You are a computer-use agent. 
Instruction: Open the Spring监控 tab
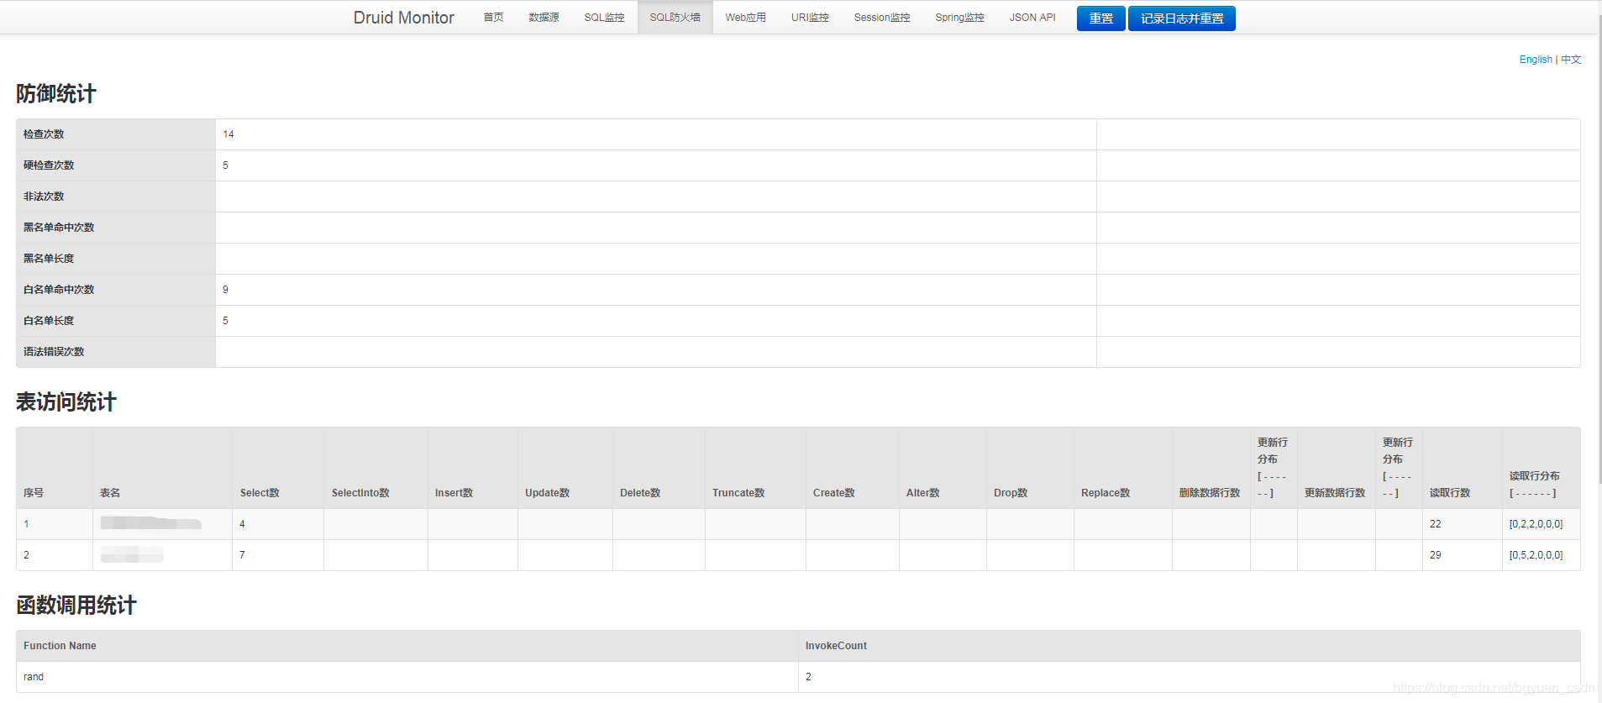(x=959, y=18)
